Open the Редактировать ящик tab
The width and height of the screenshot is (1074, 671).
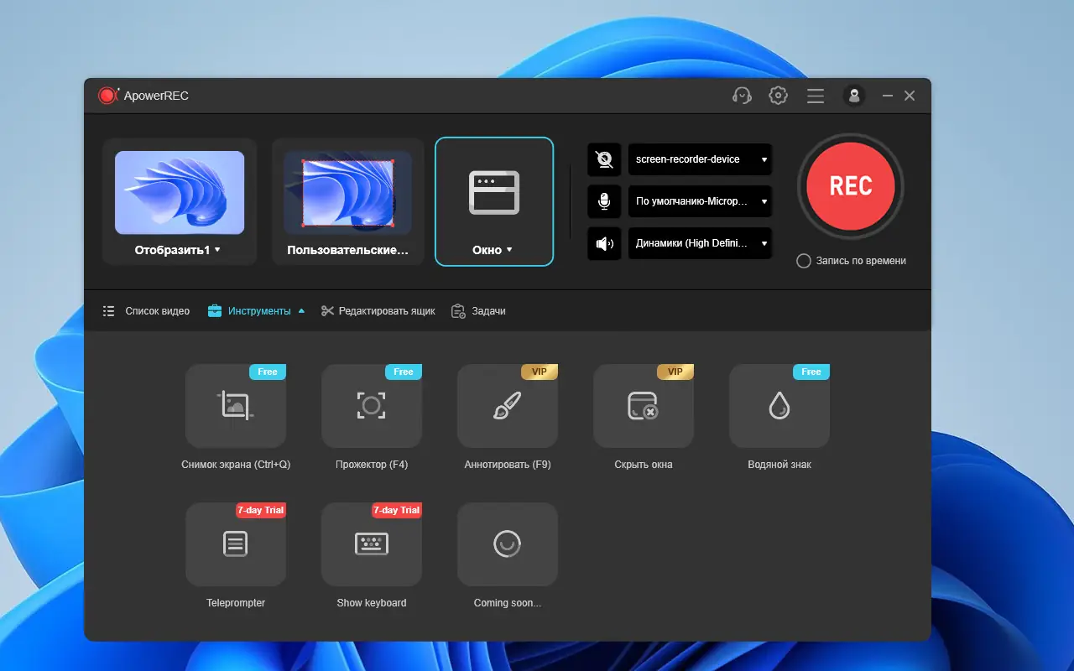point(378,311)
